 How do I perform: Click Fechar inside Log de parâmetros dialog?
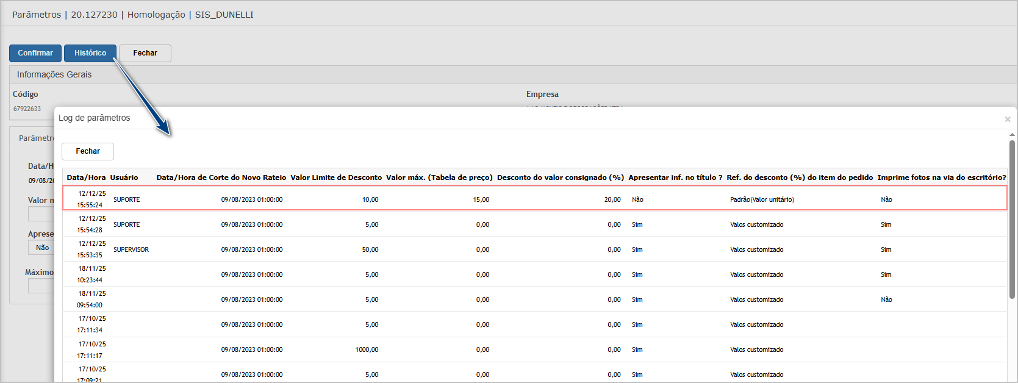(88, 151)
